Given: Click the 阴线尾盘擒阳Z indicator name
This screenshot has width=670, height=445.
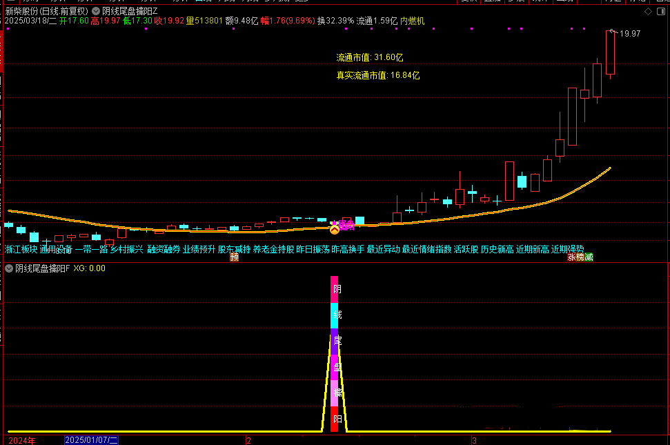Looking at the screenshot, I should click(x=130, y=11).
